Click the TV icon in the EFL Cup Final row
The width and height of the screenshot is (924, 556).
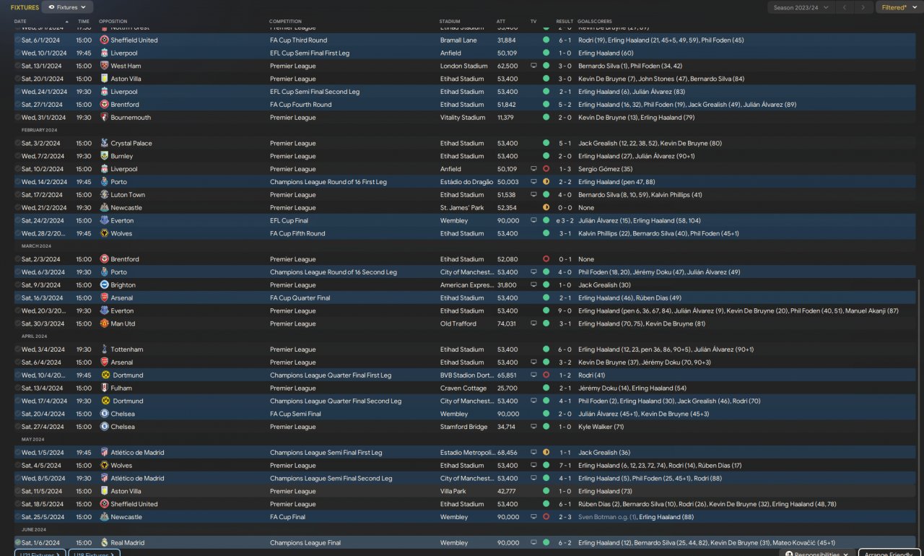pyautogui.click(x=533, y=221)
